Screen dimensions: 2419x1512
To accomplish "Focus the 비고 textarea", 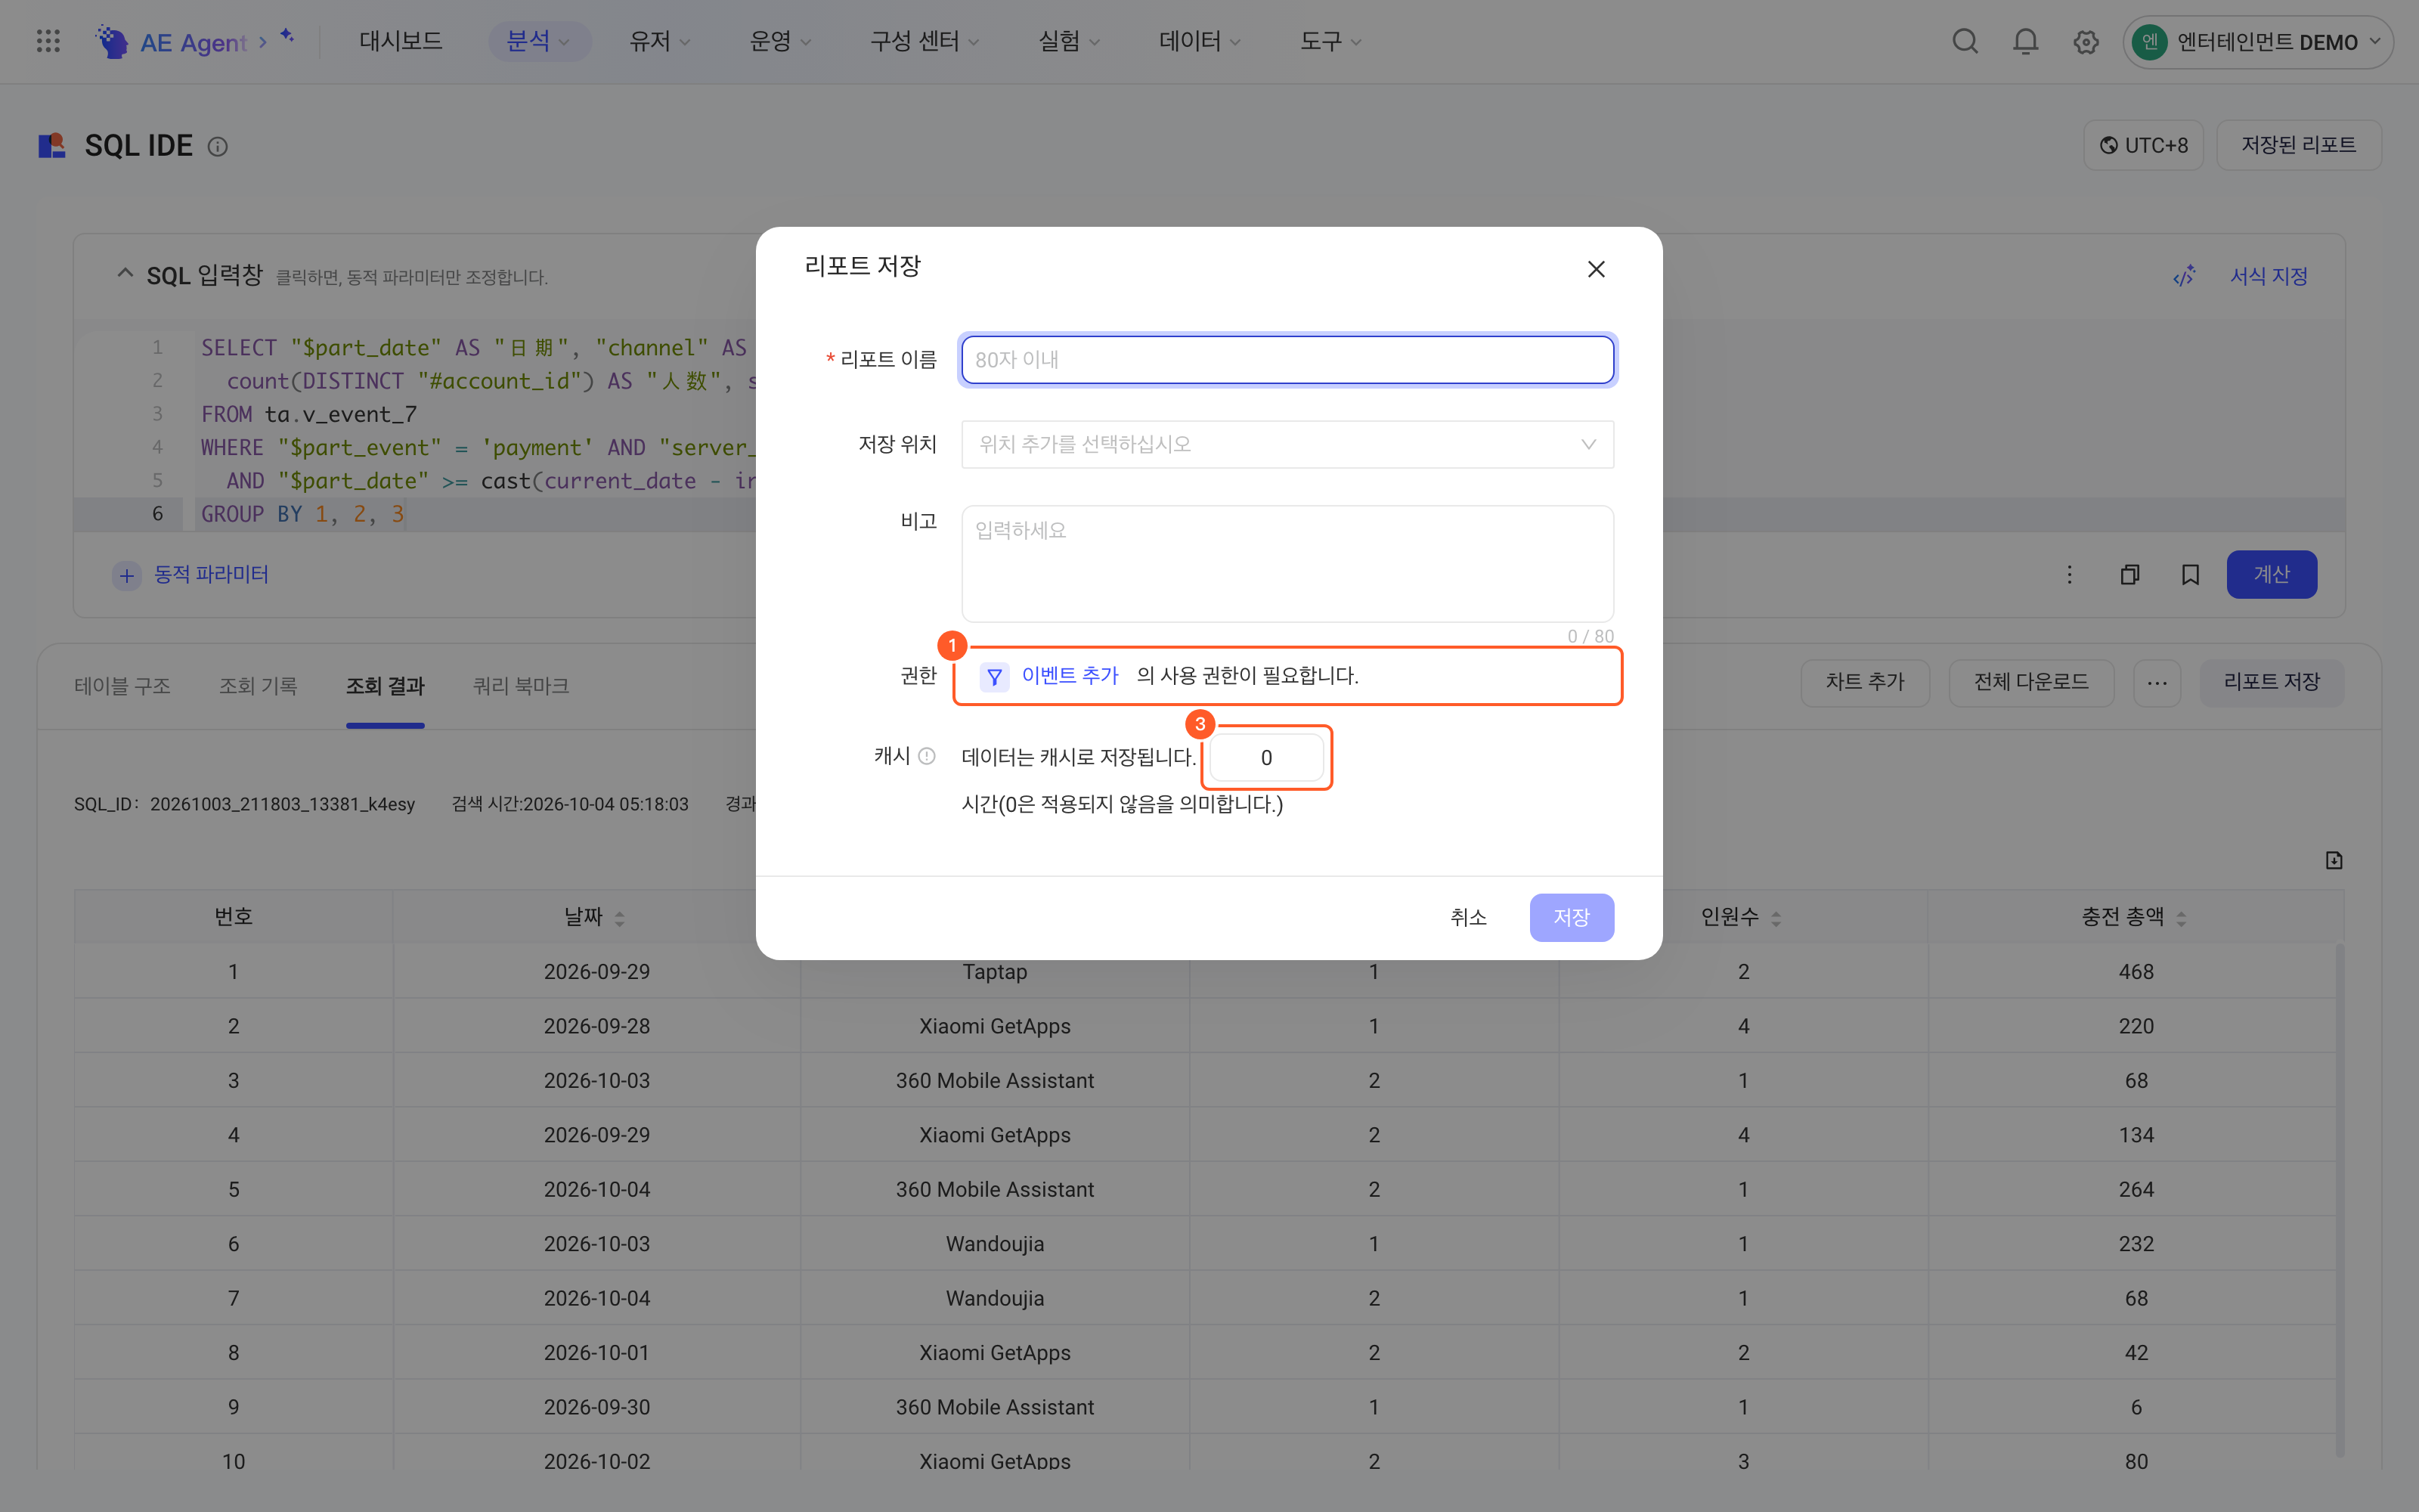I will point(1287,563).
